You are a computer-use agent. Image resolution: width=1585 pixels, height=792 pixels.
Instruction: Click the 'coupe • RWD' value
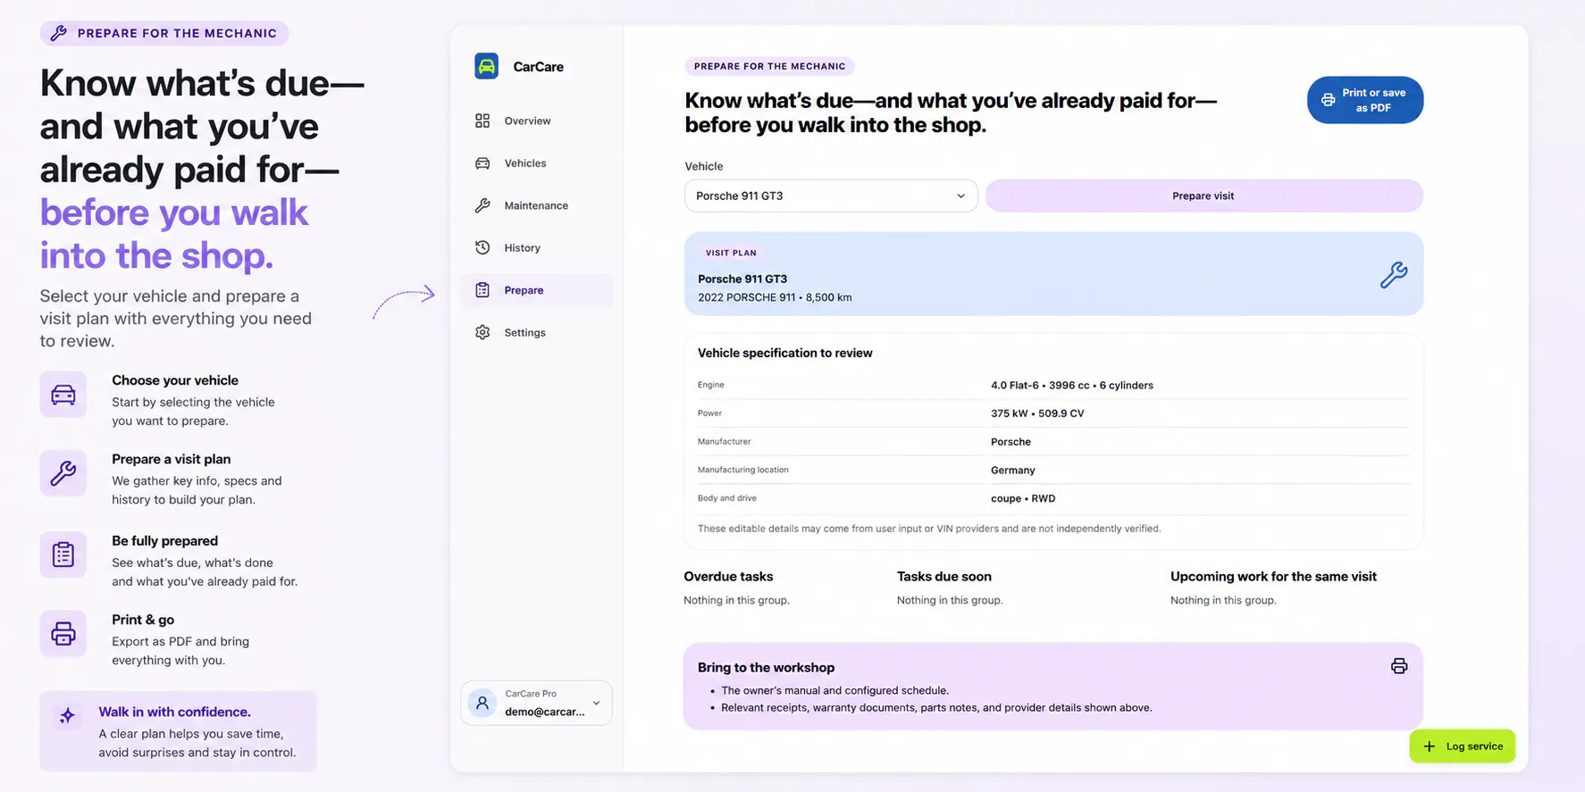[1022, 498]
